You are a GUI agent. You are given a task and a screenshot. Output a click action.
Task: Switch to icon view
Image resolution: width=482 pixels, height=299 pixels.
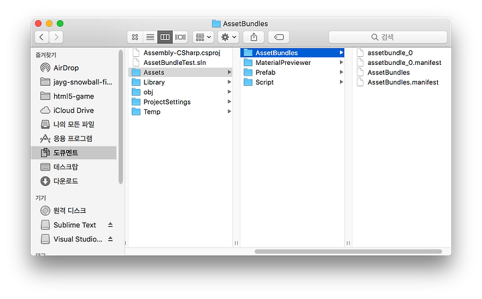pos(135,37)
